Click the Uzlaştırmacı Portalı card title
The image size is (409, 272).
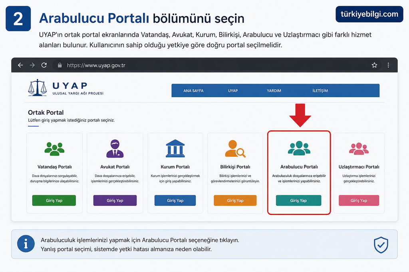point(359,167)
